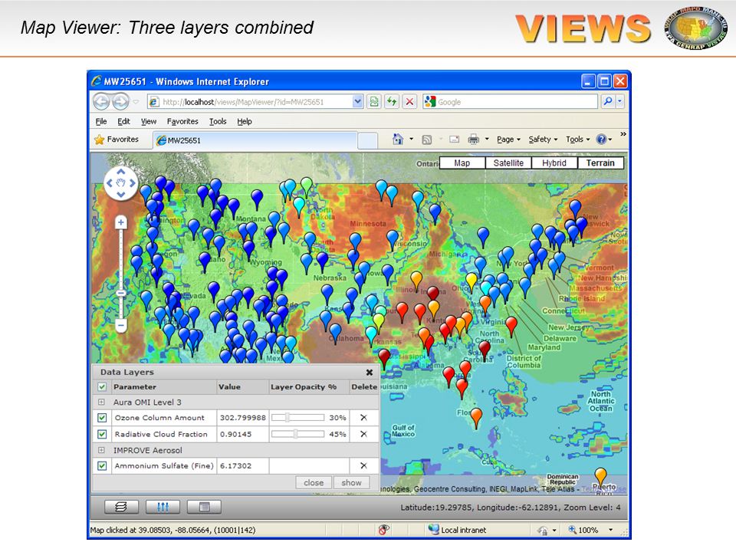Expand command bar overflow chevron
736x552 pixels.
click(x=623, y=133)
